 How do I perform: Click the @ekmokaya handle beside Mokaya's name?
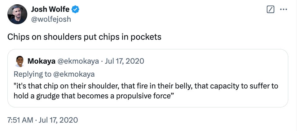click(x=78, y=61)
